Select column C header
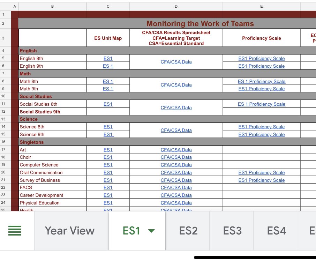Viewport: 316px width, 261px height. click(x=108, y=6)
